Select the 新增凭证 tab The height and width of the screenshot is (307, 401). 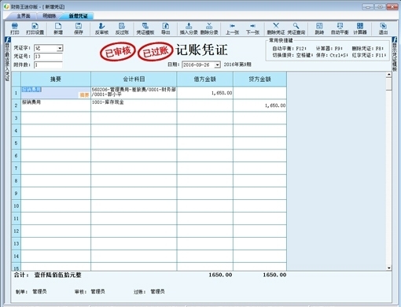(x=78, y=16)
